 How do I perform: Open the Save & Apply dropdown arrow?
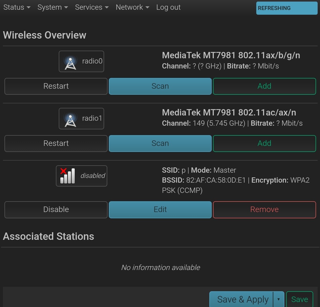[x=278, y=299]
